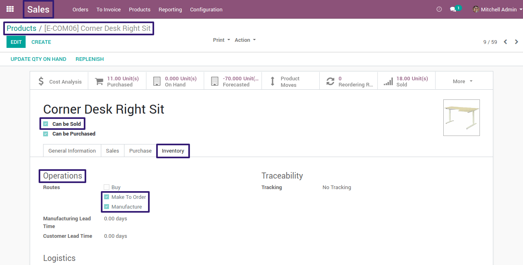The width and height of the screenshot is (523, 265).
Task: Open 11.00 Units Purchased stat
Action: (117, 81)
